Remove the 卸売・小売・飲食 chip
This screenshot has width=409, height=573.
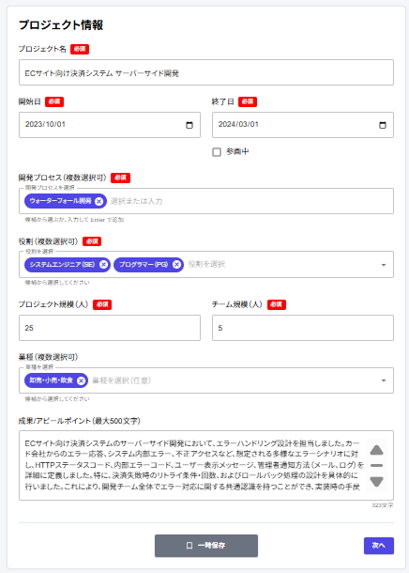(x=81, y=380)
